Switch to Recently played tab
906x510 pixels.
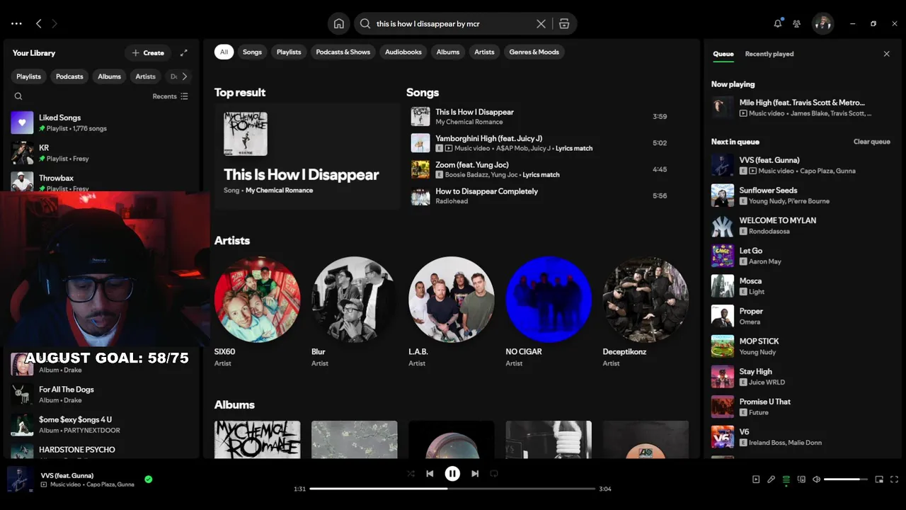pos(769,54)
